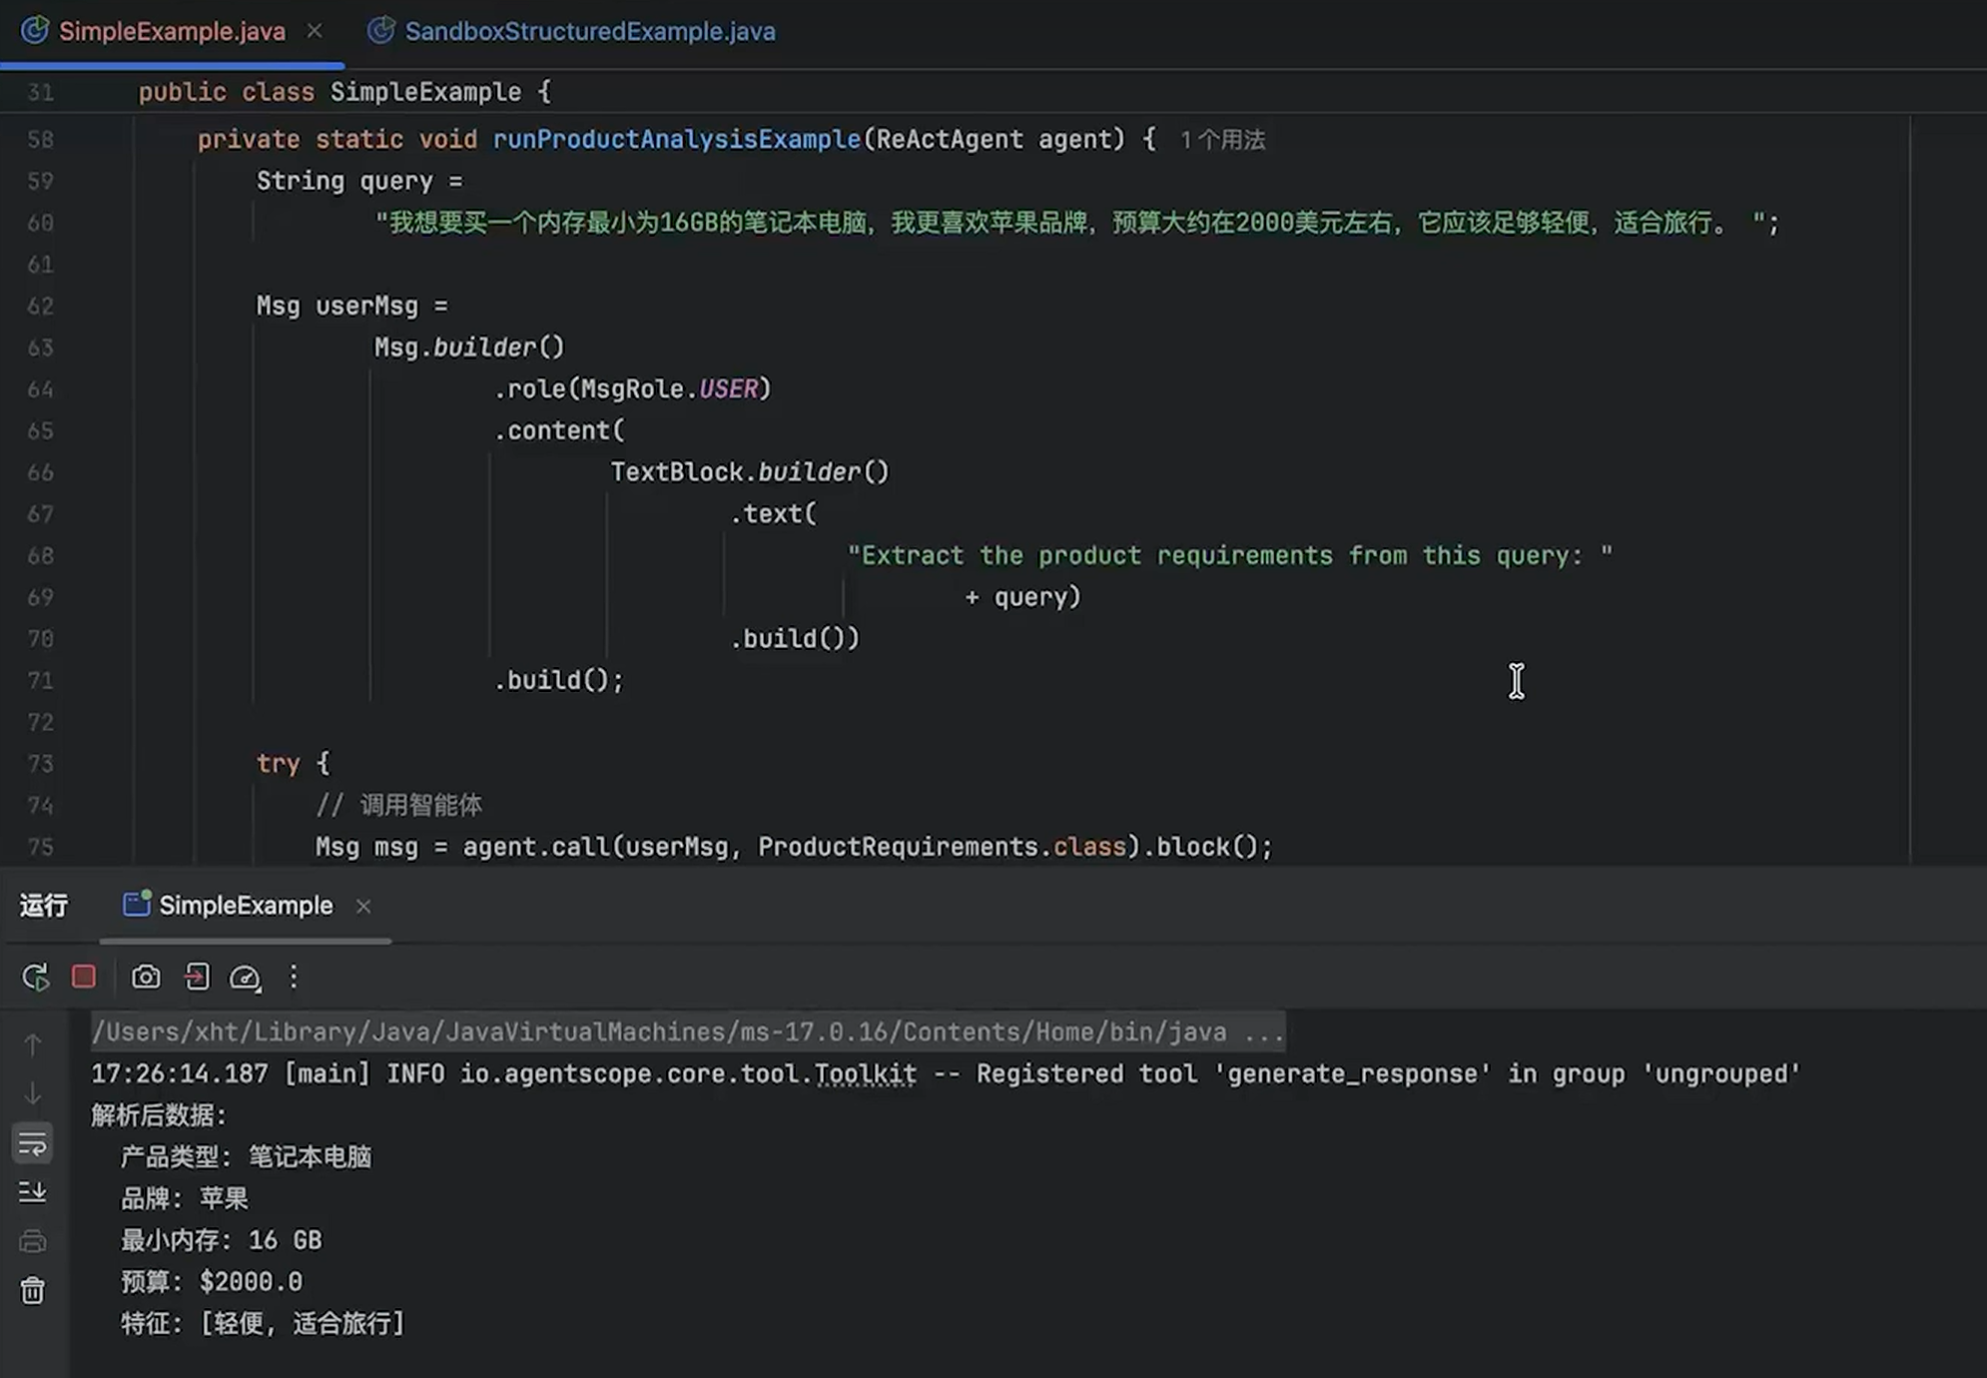
Task: Open the profiler speedometer dropdown
Action: pyautogui.click(x=245, y=977)
